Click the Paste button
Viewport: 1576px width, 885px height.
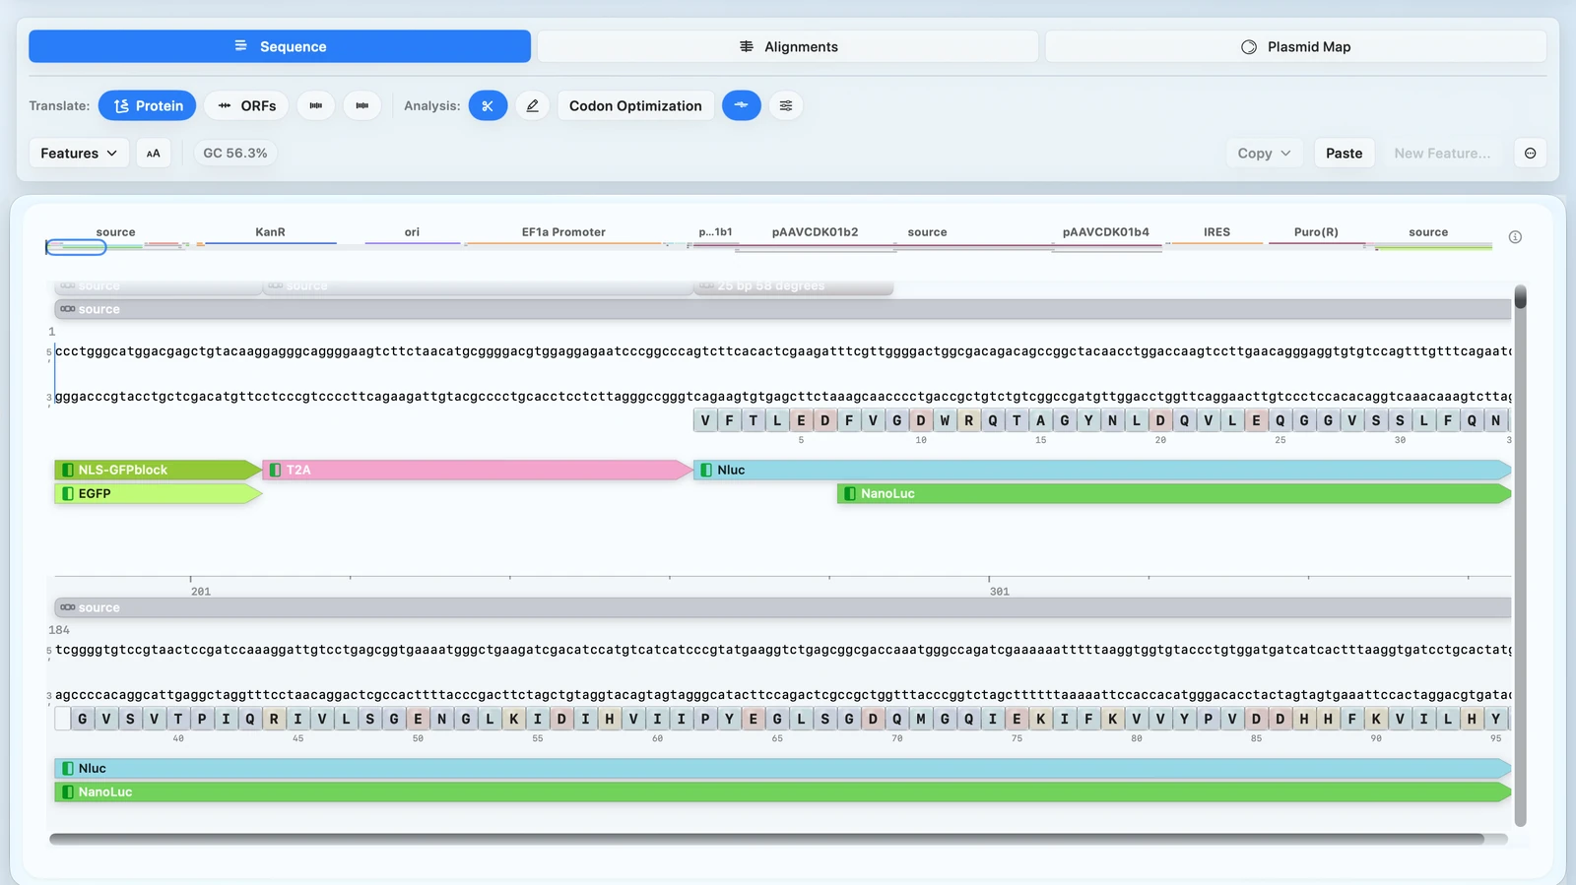1344,153
